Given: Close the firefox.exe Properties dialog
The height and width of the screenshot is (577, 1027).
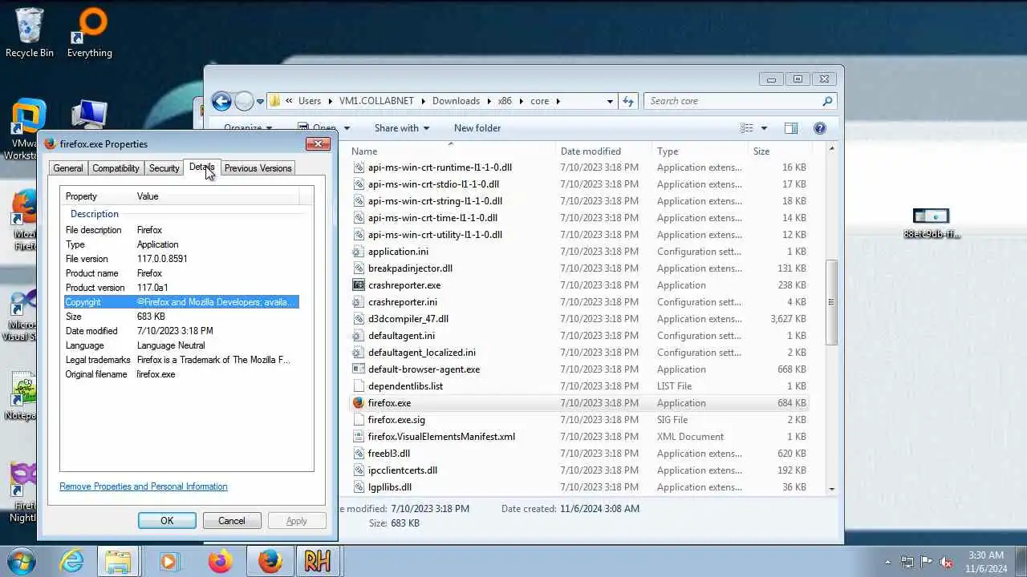Looking at the screenshot, I should click(x=318, y=144).
